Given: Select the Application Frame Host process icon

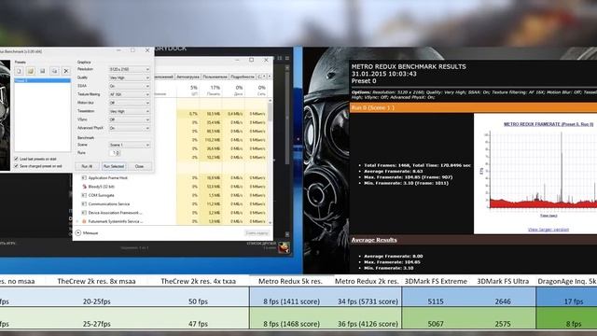Looking at the screenshot, I should [84, 178].
